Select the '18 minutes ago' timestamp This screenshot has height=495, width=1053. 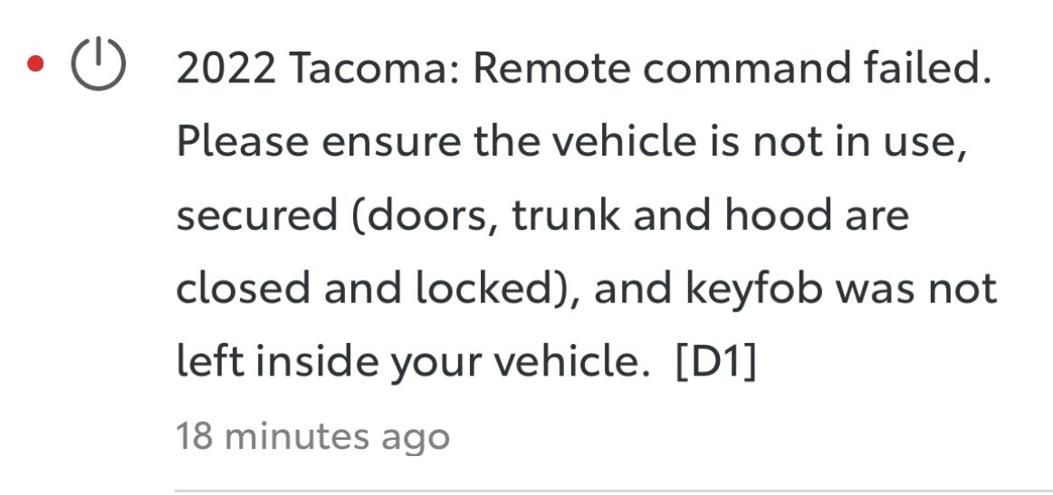click(312, 436)
